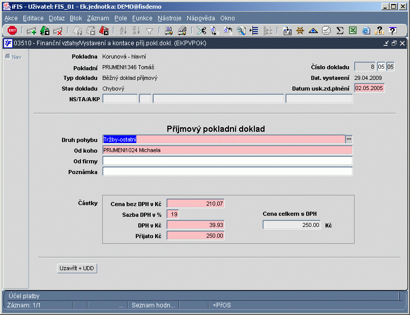Click the calendar clock icon in toolbar
This screenshot has width=410, height=315.
coord(327,31)
